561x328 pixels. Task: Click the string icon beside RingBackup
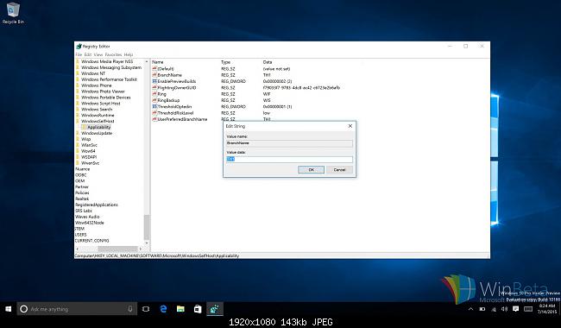click(x=154, y=100)
